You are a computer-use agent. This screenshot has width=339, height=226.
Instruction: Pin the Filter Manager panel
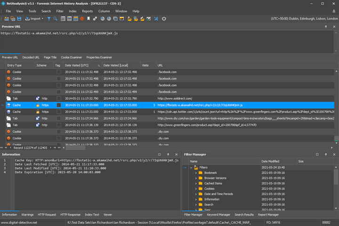pyautogui.click(x=326, y=154)
